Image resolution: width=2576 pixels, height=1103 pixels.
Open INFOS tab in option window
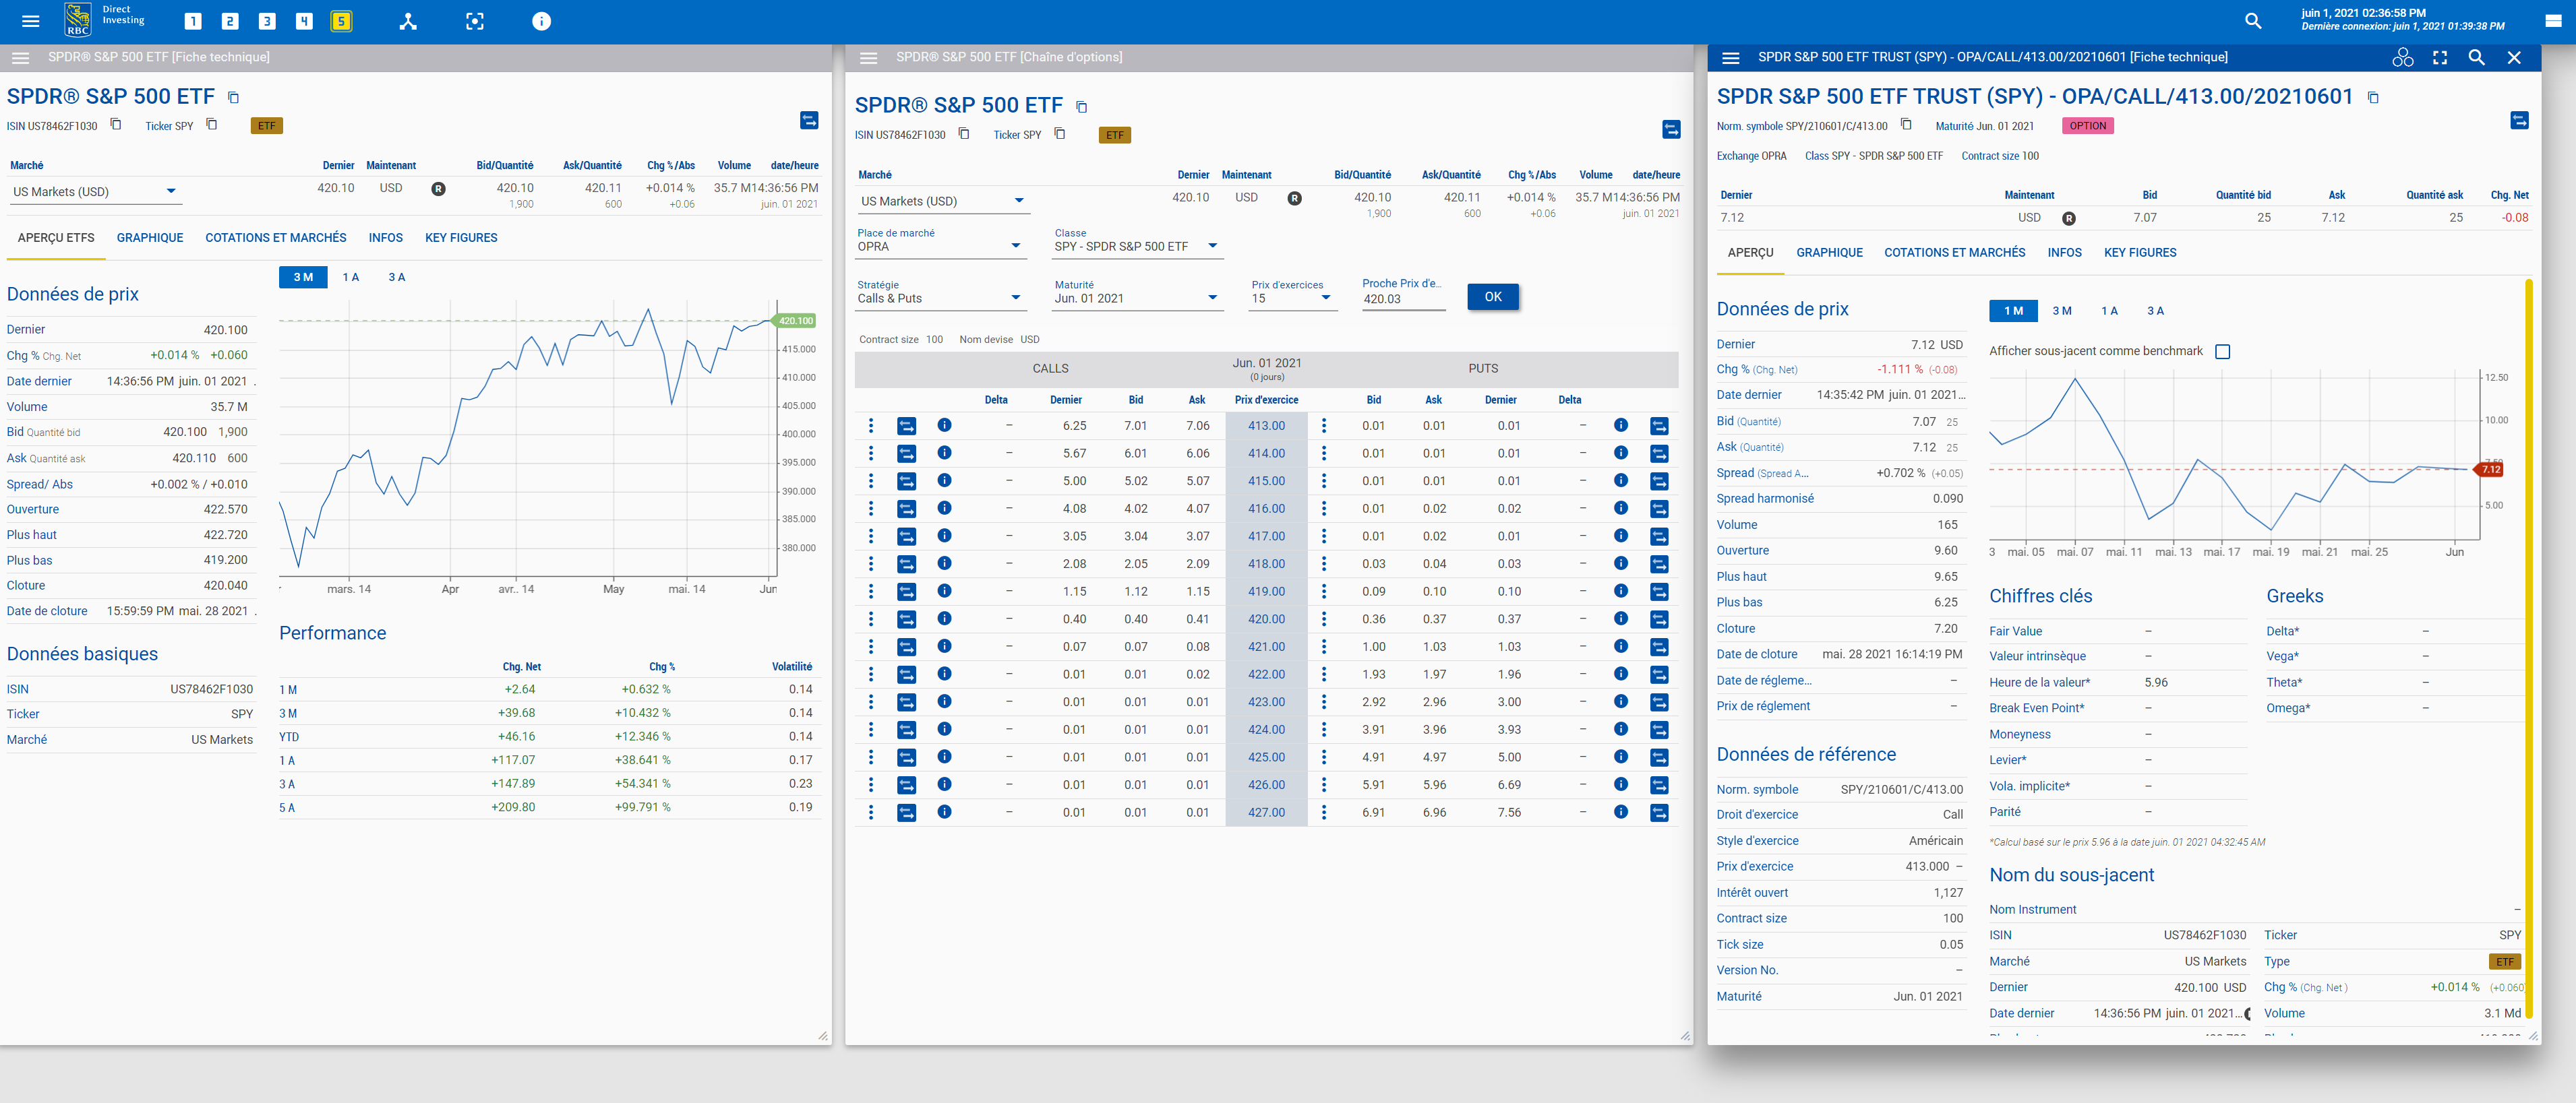point(2064,253)
